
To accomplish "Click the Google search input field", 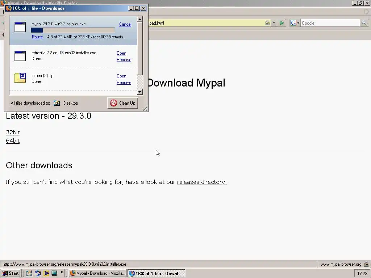I will pyautogui.click(x=330, y=23).
